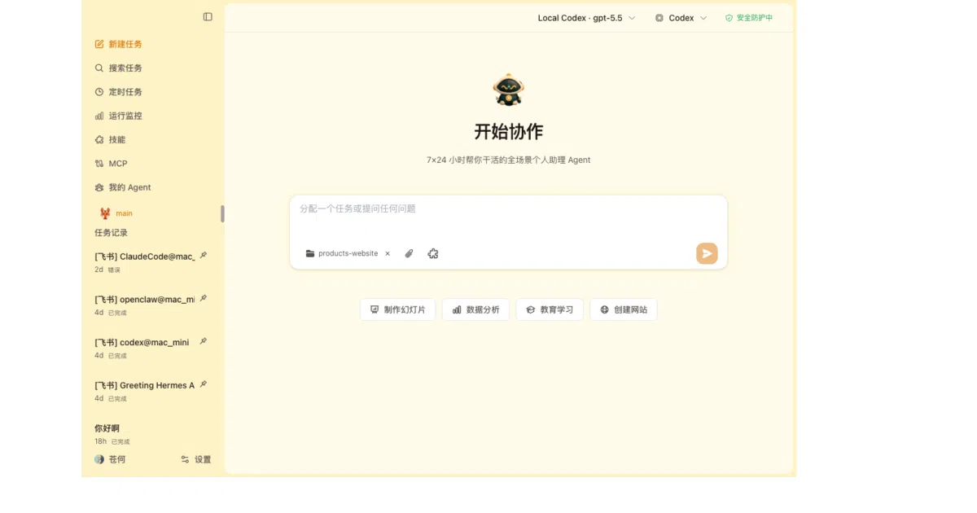Open the Codex agent dropdown
This screenshot has width=977, height=513.
681,18
